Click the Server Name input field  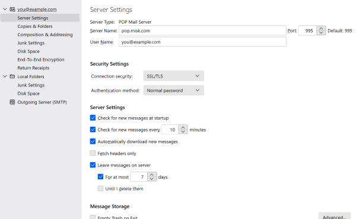pyautogui.click(x=202, y=31)
